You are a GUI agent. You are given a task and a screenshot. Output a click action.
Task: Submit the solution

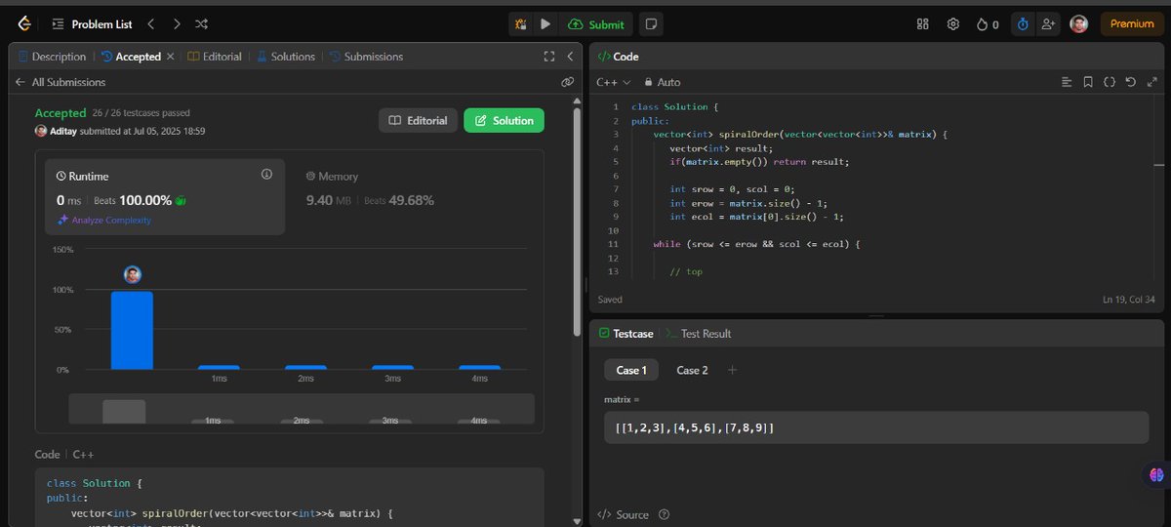(x=596, y=24)
